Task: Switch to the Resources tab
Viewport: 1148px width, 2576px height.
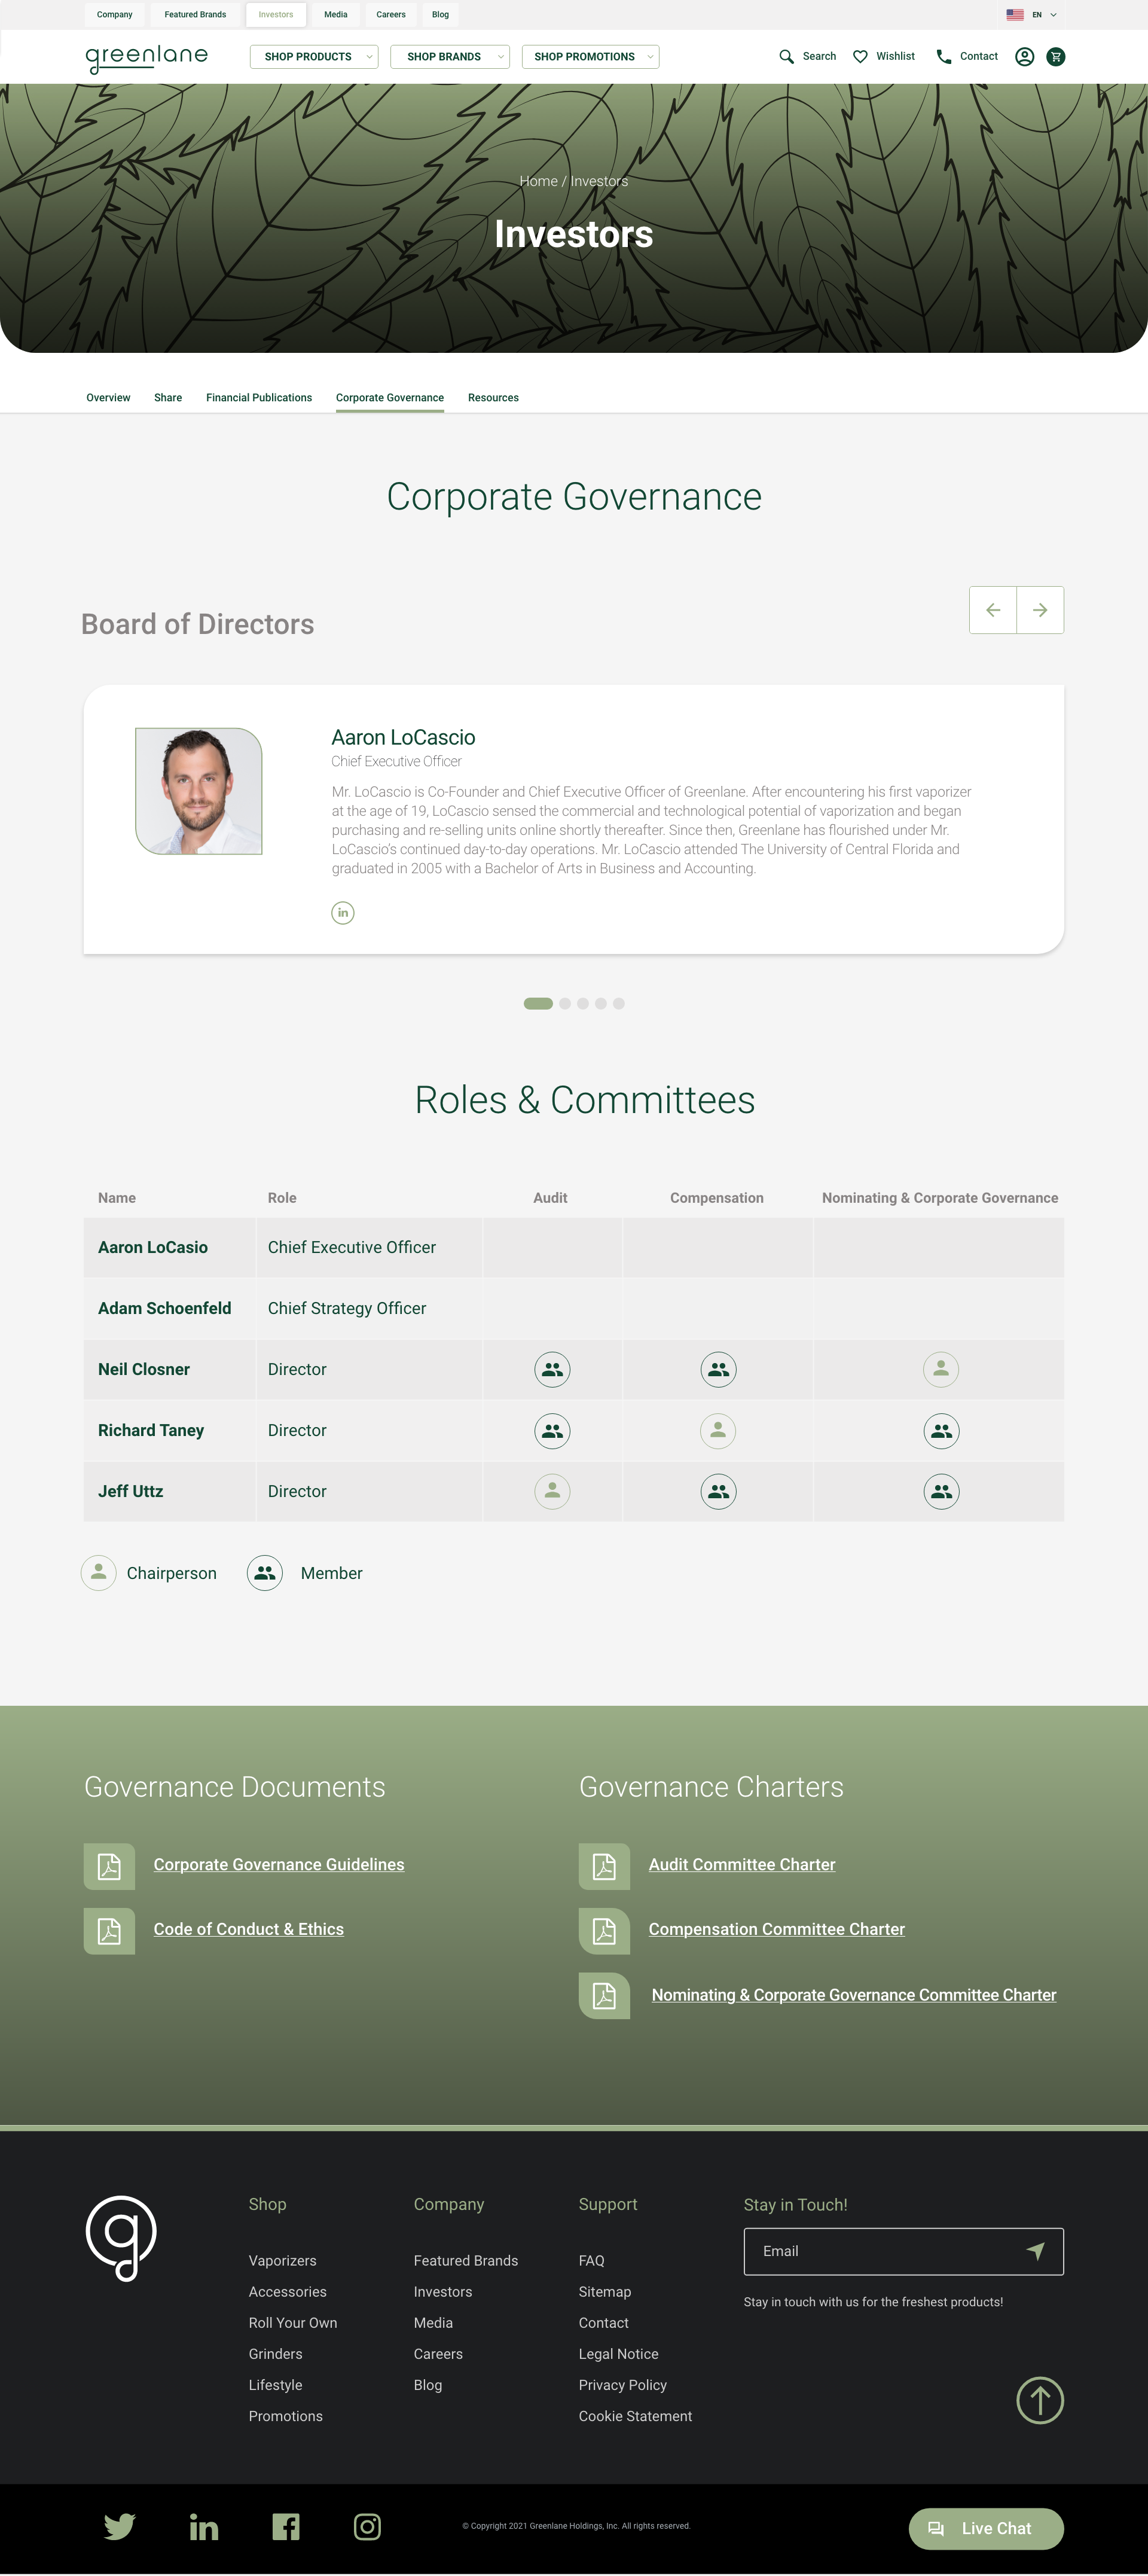Action: tap(493, 398)
